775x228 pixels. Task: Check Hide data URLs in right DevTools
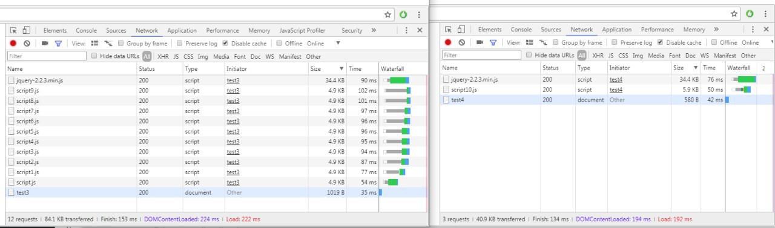click(x=529, y=55)
